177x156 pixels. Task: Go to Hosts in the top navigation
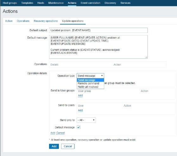click(x=41, y=3)
